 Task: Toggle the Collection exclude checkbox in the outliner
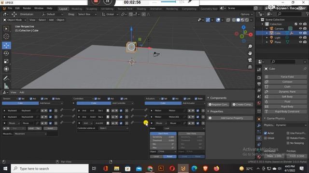point(296,24)
